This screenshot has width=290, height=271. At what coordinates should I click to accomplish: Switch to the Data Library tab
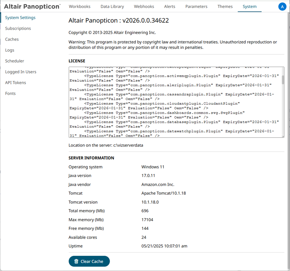click(112, 6)
